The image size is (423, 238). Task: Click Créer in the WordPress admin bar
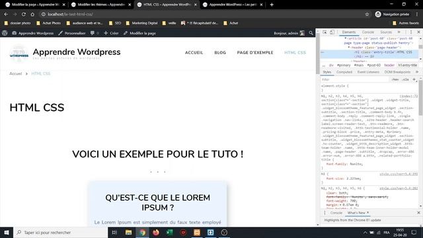[111, 33]
